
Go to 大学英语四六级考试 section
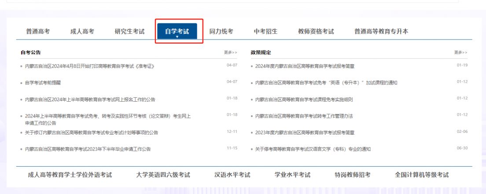click(x=163, y=175)
